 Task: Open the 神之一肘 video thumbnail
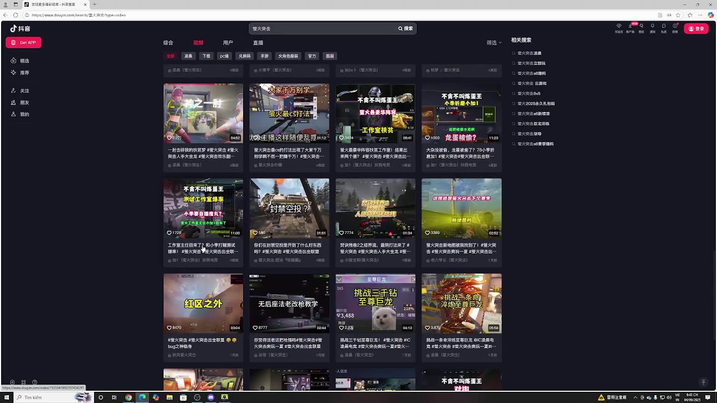click(x=203, y=113)
